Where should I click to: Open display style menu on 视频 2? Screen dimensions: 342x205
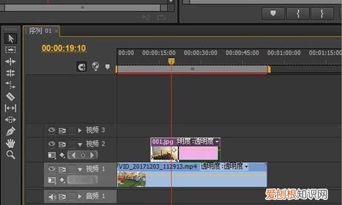click(x=52, y=155)
